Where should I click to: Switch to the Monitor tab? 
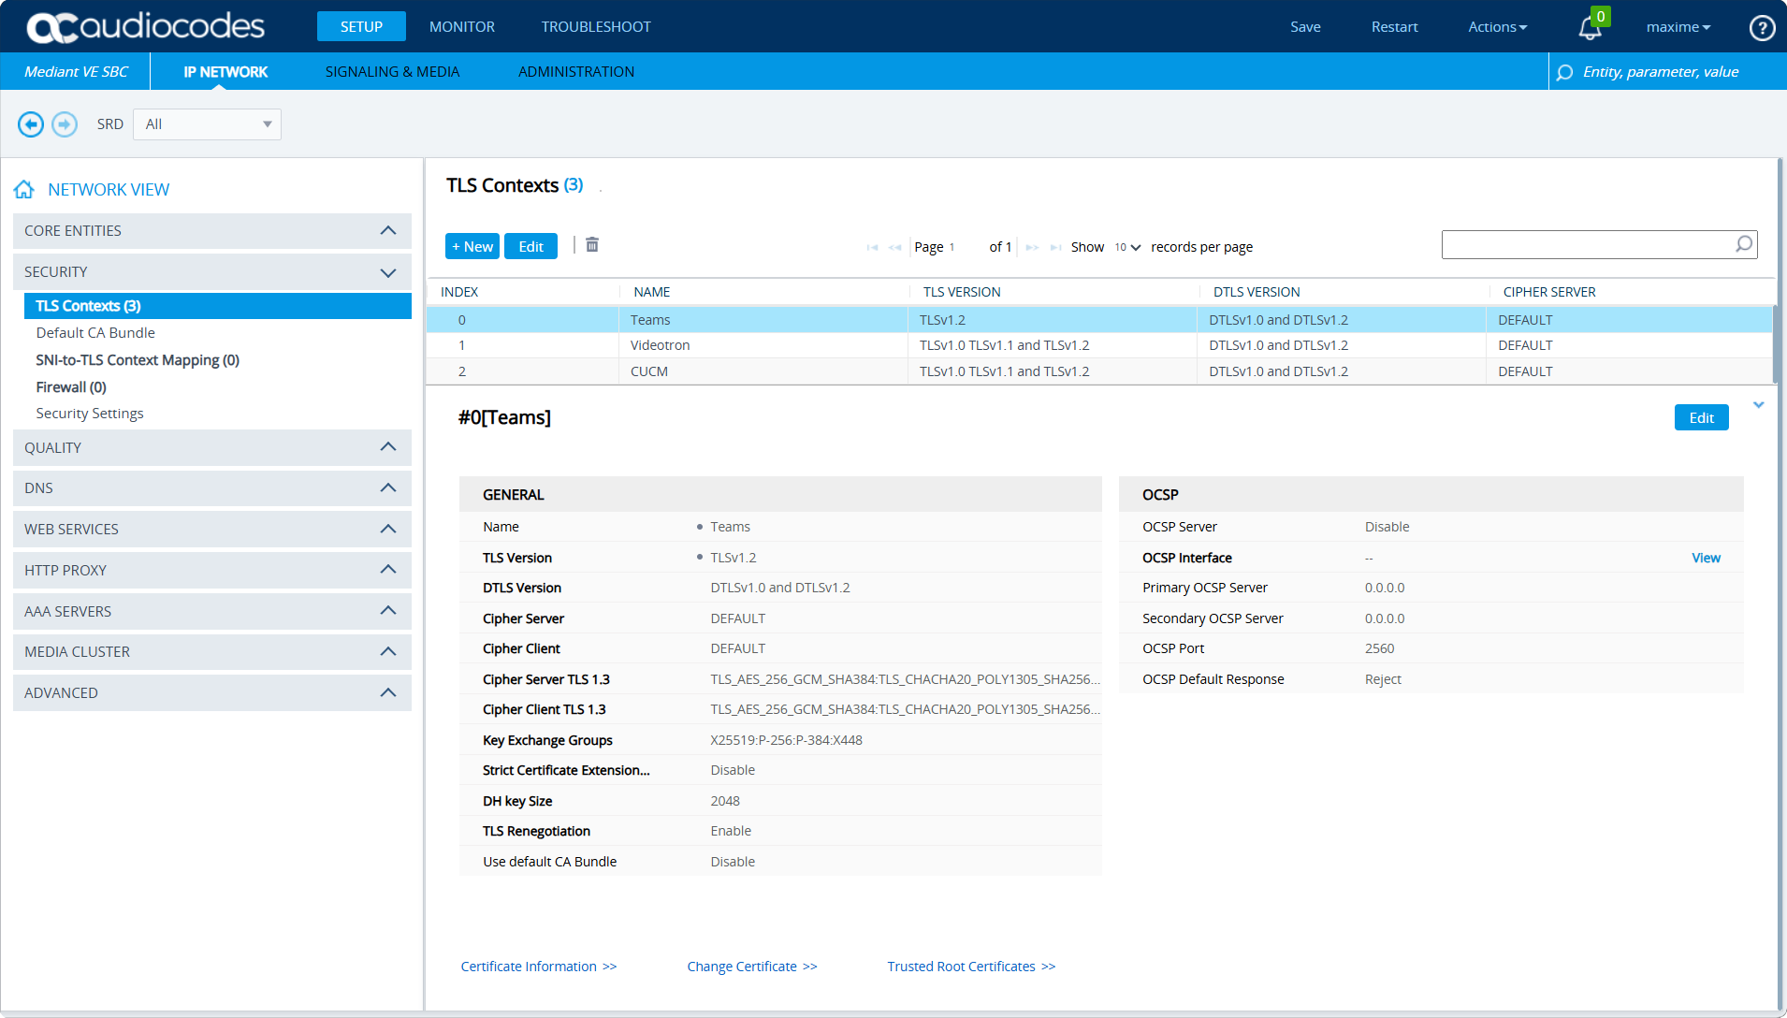point(461,27)
